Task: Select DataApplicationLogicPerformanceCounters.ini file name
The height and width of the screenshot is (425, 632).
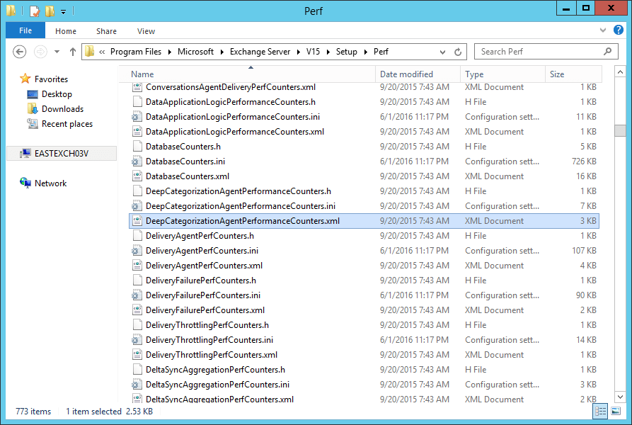Action: pos(233,117)
